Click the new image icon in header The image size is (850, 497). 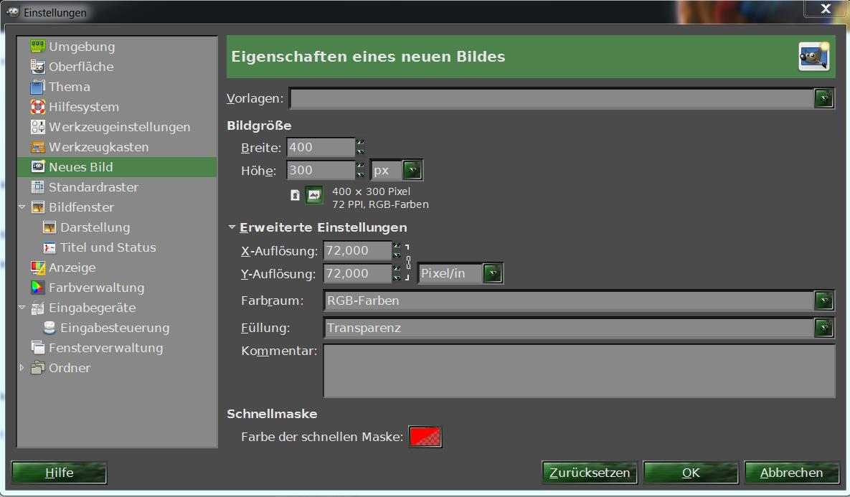813,57
